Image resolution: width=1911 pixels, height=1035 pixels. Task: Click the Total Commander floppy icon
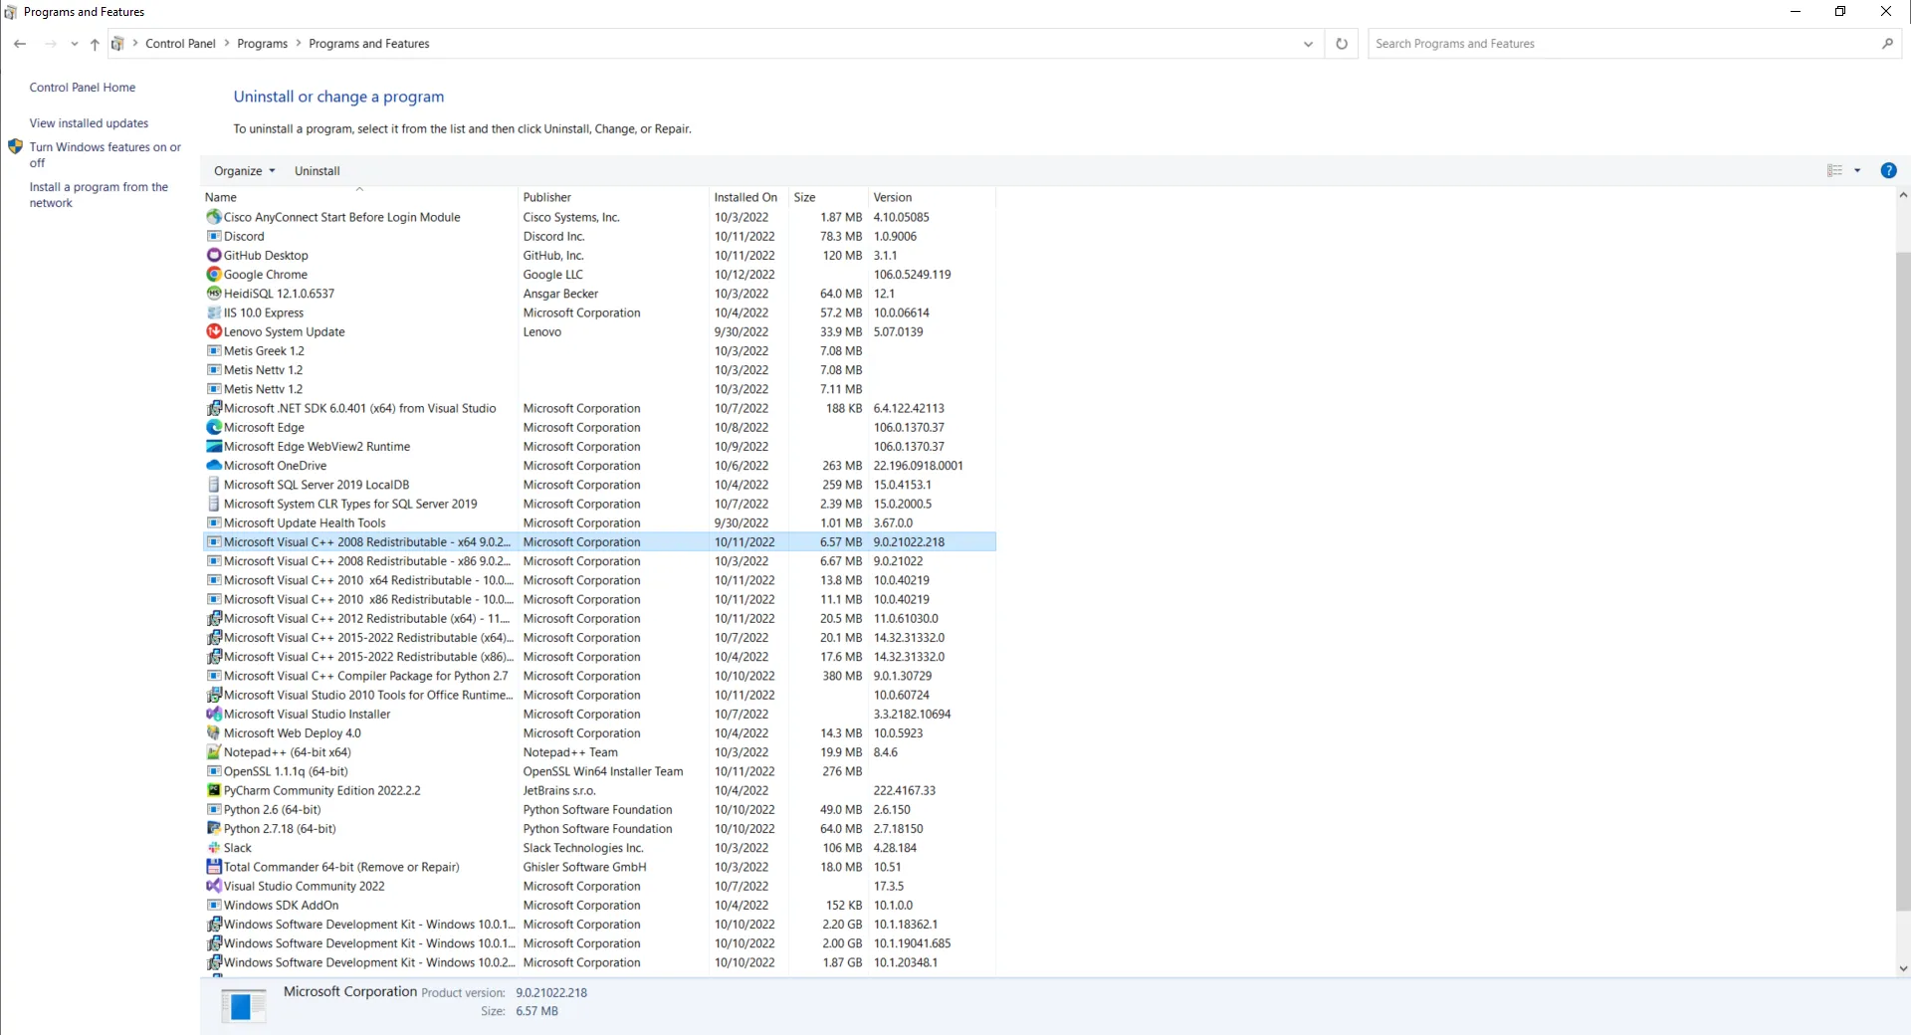coord(213,867)
